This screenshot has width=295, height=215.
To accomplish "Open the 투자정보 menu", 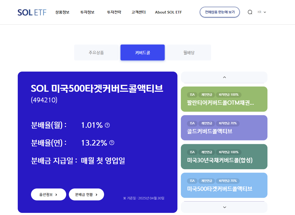I will [87, 12].
